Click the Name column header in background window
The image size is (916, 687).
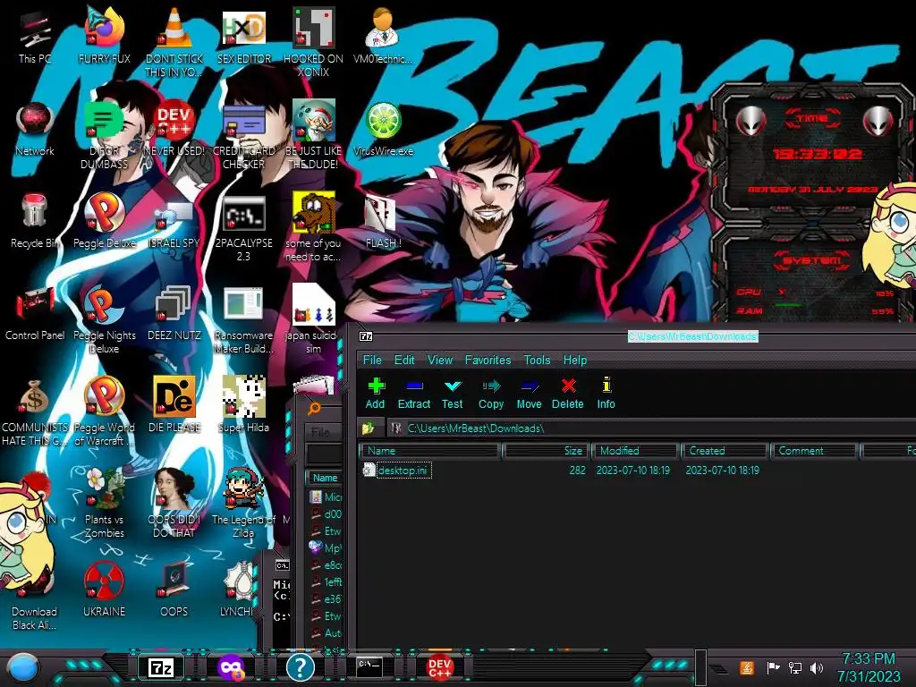point(325,478)
